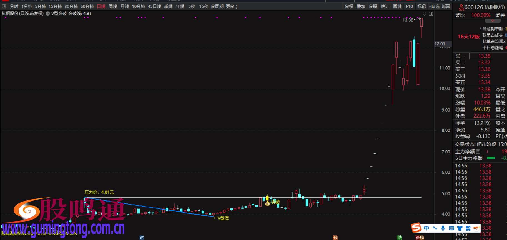This screenshot has height=240, width=507.
Task: Open the Sogou skin shirt icon
Action: pyautogui.click(x=460, y=228)
